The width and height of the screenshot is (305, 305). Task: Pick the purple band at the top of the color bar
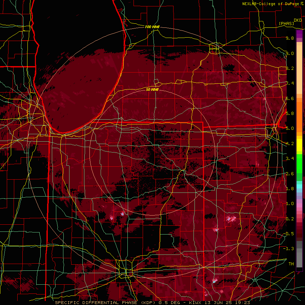[x=299, y=34]
